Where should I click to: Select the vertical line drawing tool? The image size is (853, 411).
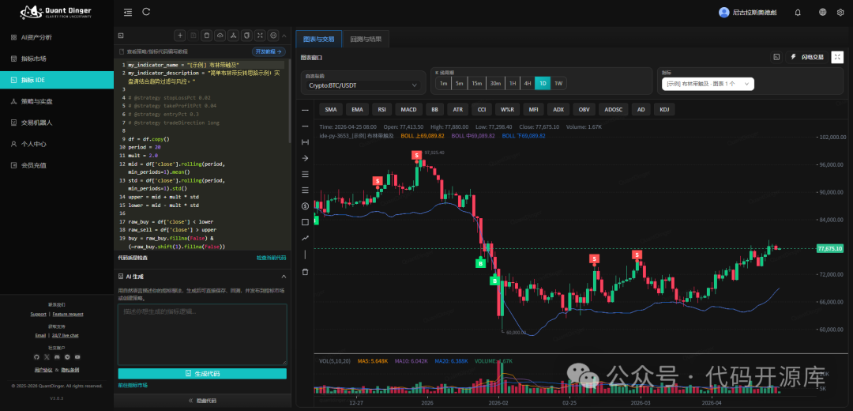(305, 255)
